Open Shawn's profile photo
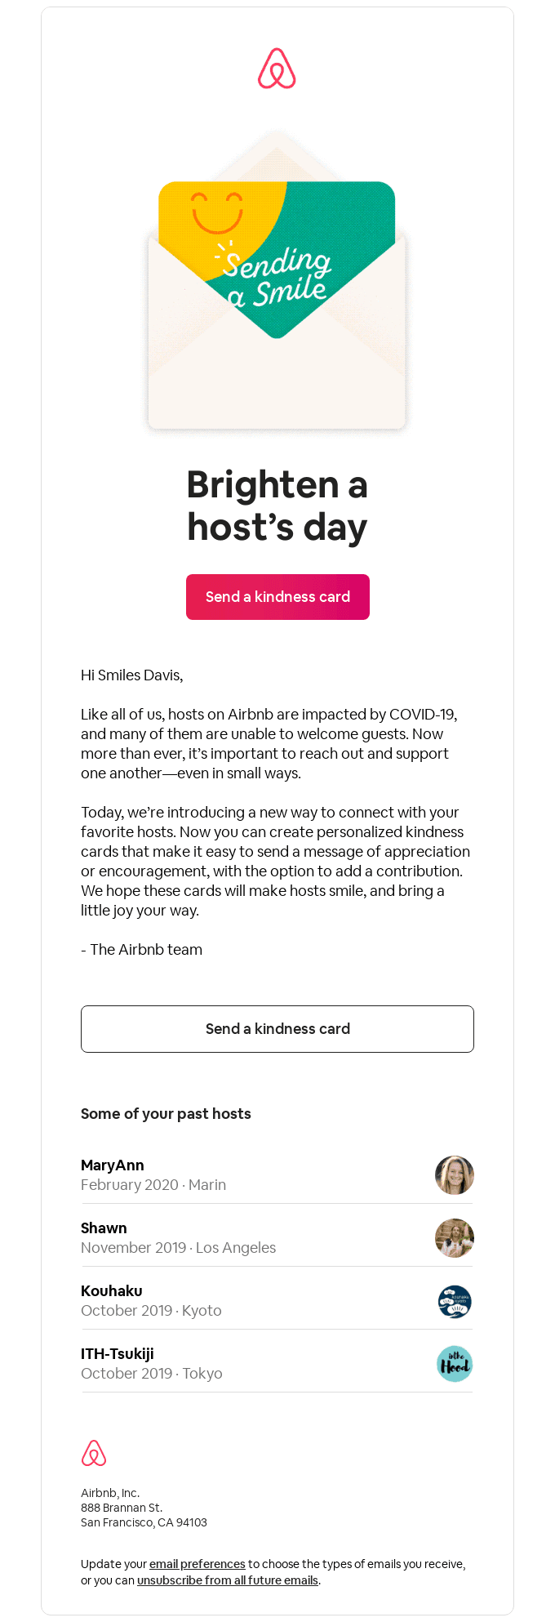 [x=454, y=1238]
